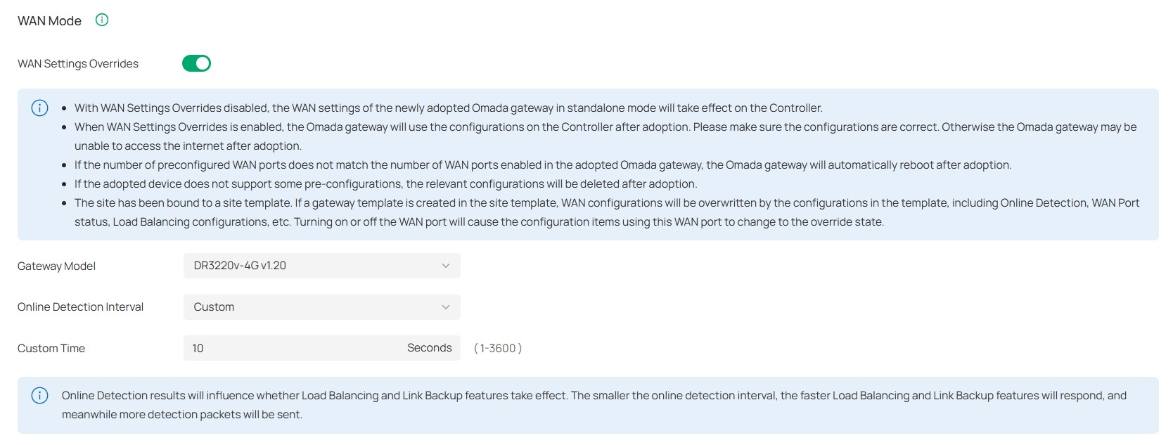Viewport: 1173px width, 445px height.
Task: Click the Gateway Model label
Action: (x=56, y=266)
